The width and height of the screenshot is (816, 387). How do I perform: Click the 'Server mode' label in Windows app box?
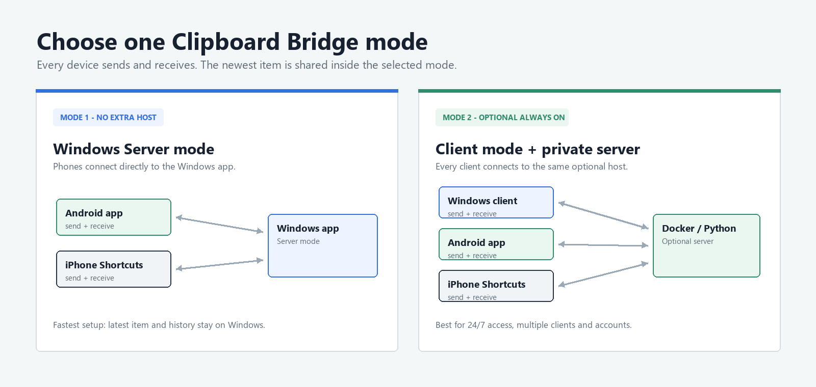(298, 241)
